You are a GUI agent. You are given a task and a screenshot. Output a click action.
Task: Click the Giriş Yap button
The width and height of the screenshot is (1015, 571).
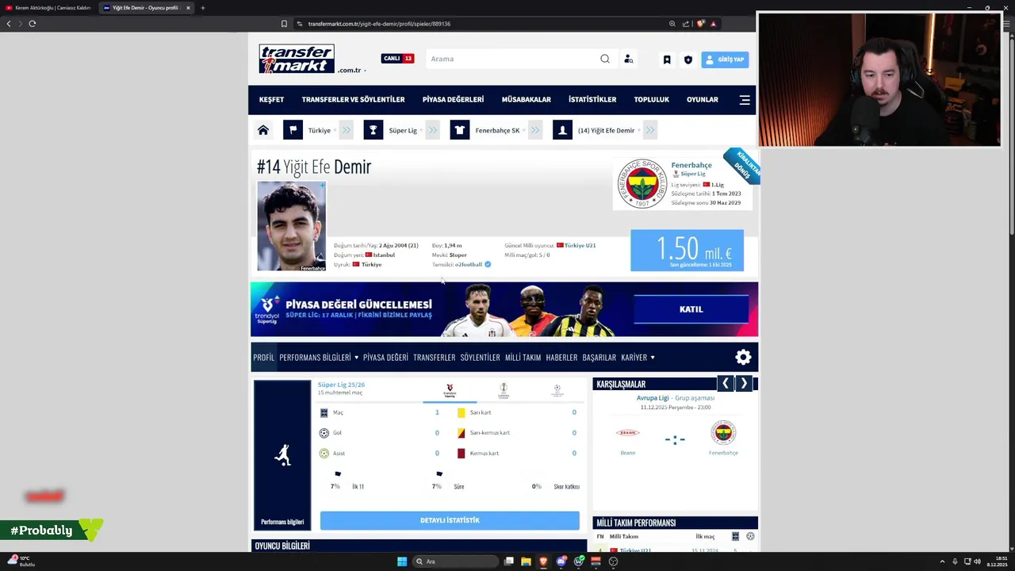724,59
